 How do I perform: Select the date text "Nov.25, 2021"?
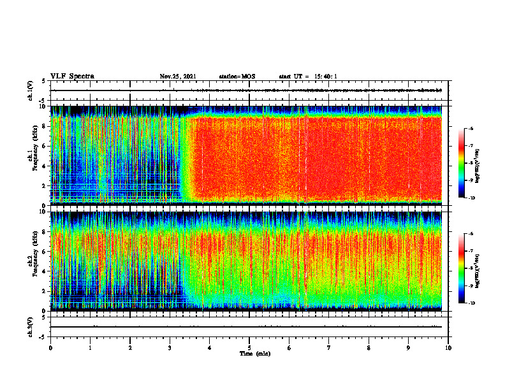pos(178,76)
